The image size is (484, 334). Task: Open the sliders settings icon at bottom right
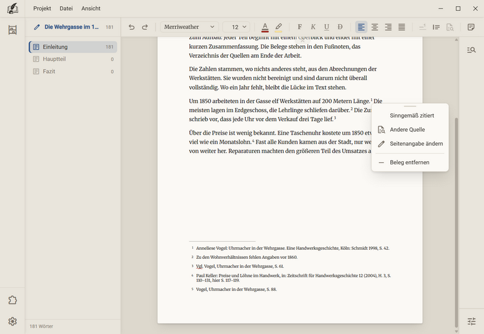pos(471,321)
